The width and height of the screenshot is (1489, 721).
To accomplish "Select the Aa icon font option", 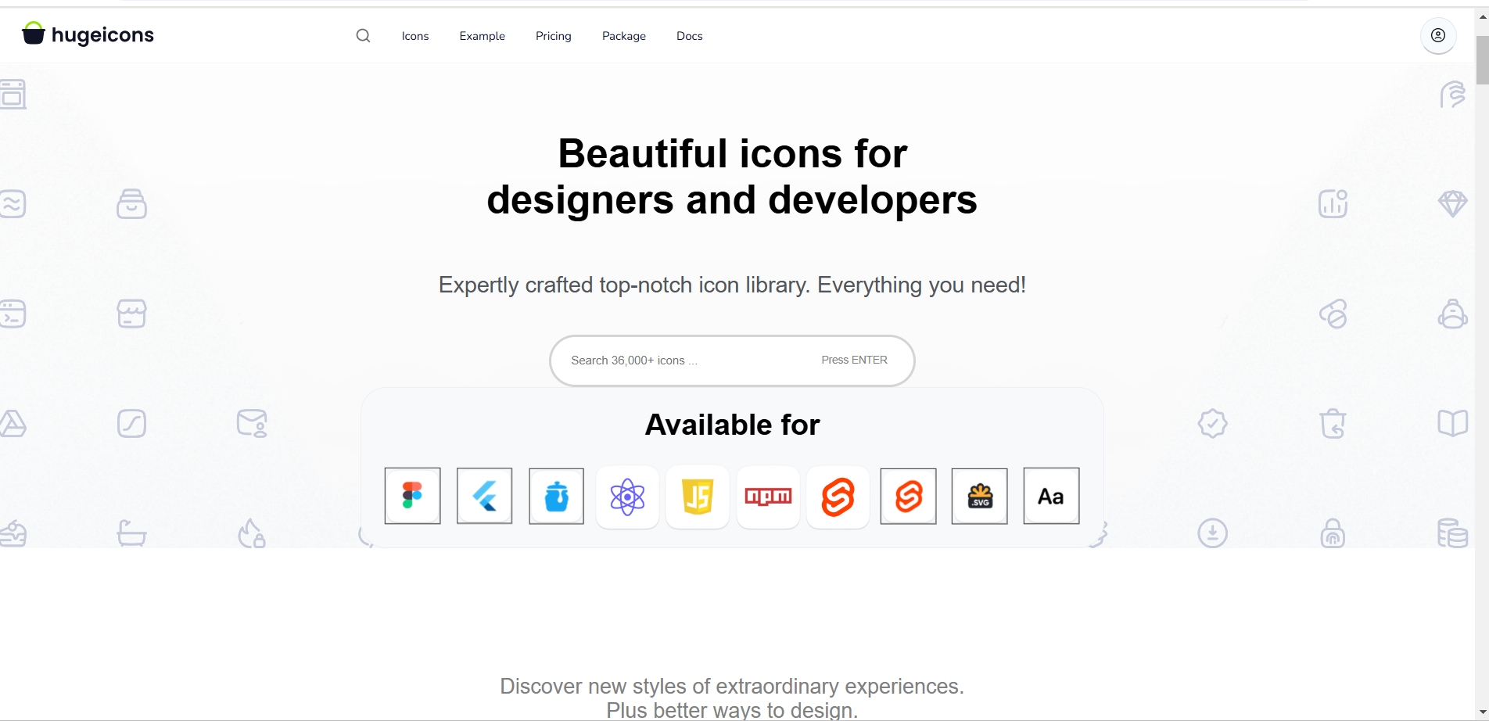I will (x=1051, y=496).
